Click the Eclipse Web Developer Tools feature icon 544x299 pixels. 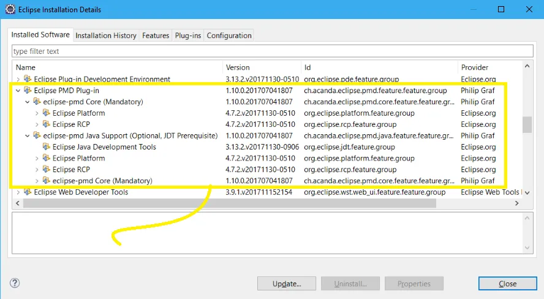pos(28,192)
